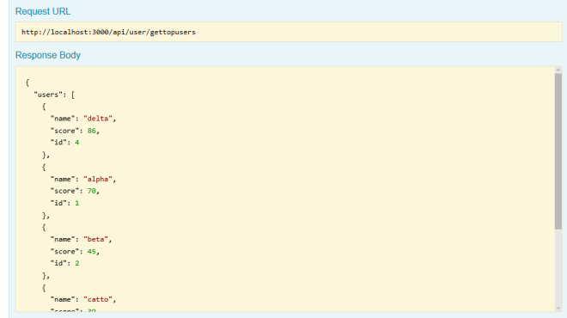567x318 pixels.
Task: Click the scrollbar down arrow in Response Body
Action: [558, 308]
